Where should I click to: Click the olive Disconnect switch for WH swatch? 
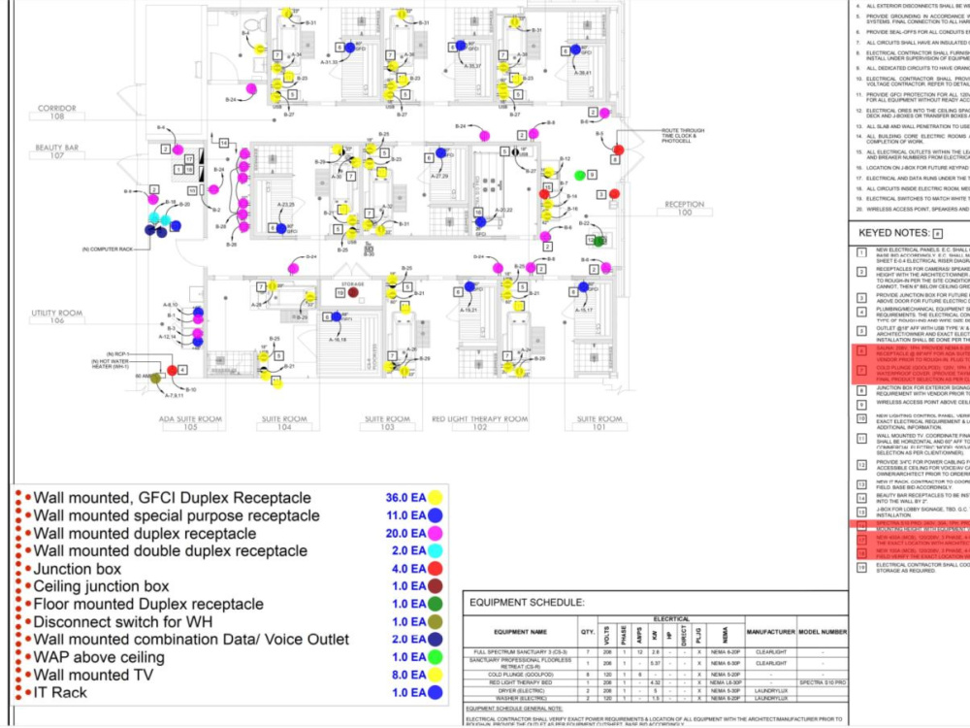pos(436,621)
